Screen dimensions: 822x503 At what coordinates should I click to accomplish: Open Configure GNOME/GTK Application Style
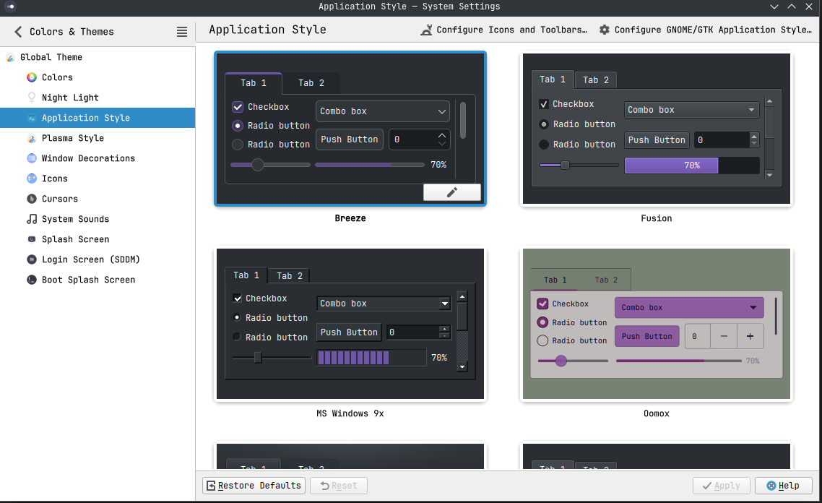point(706,30)
